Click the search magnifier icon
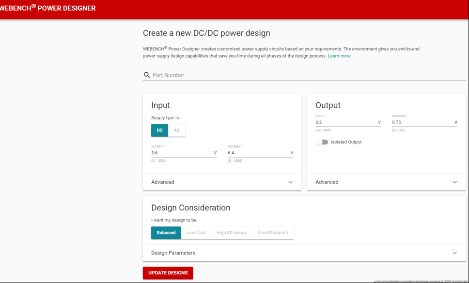The image size is (469, 283). click(x=146, y=75)
